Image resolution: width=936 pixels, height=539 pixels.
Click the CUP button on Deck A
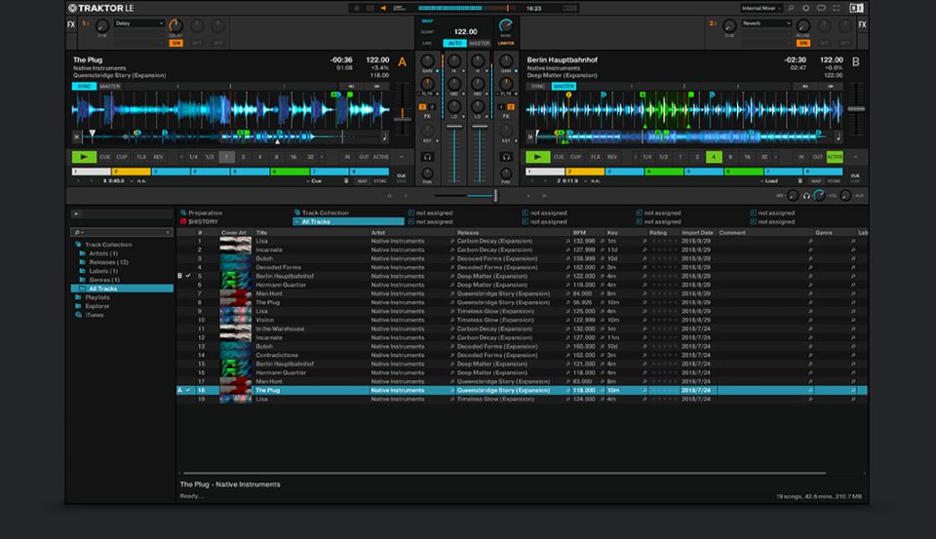(x=122, y=156)
